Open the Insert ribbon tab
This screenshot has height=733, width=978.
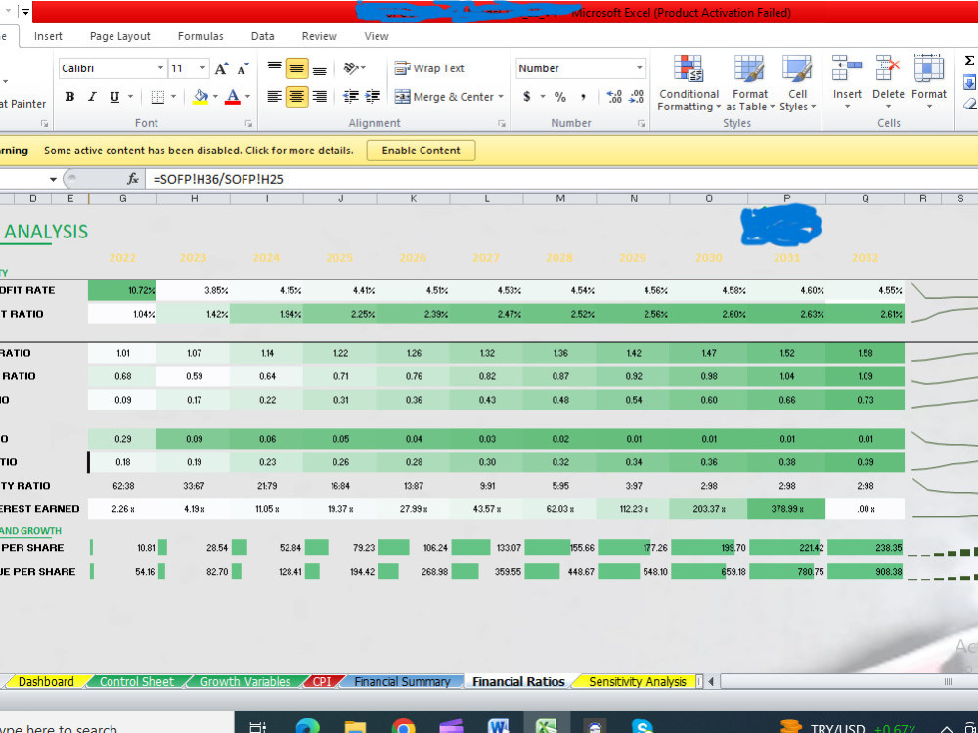[x=48, y=36]
